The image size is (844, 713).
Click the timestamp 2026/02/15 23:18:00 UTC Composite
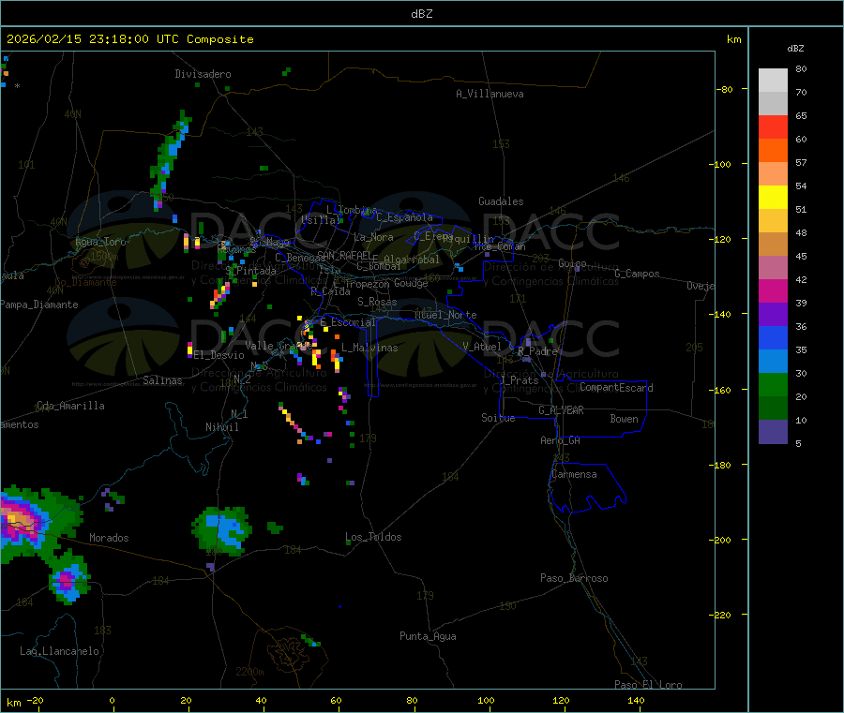[x=129, y=39]
